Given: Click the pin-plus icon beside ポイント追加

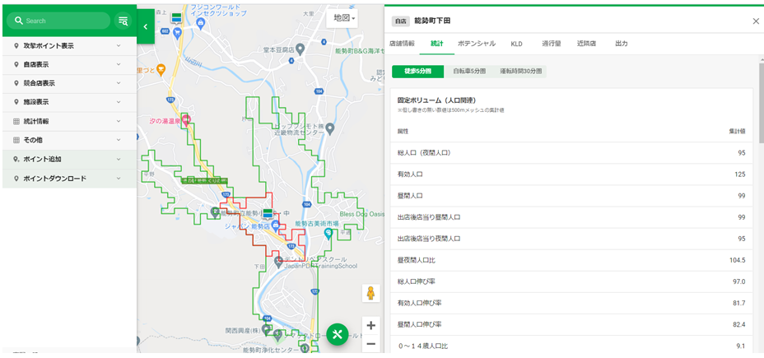Looking at the screenshot, I should click(x=16, y=160).
